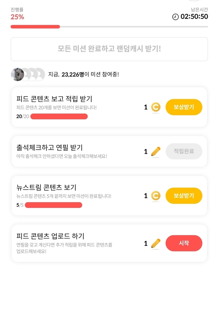The width and height of the screenshot is (216, 326).
Task: Click the 5/5 newsstream progress bar
Action: [53, 205]
